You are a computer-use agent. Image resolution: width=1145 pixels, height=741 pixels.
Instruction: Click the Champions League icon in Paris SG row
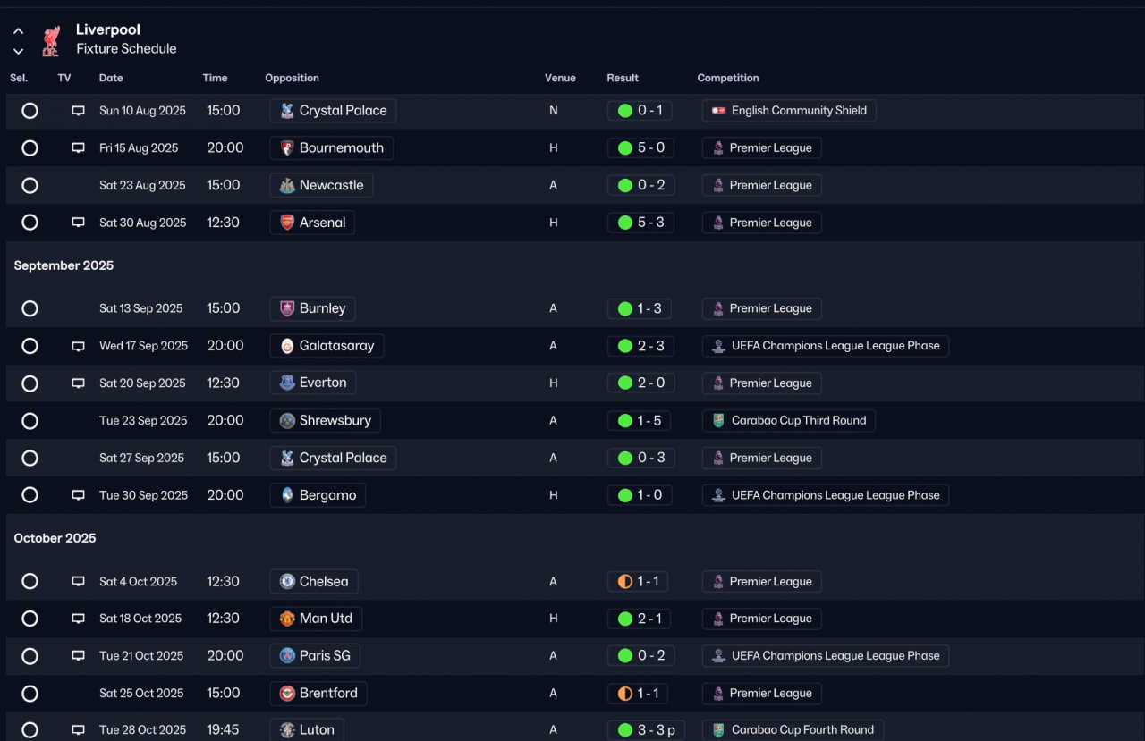[x=718, y=656]
